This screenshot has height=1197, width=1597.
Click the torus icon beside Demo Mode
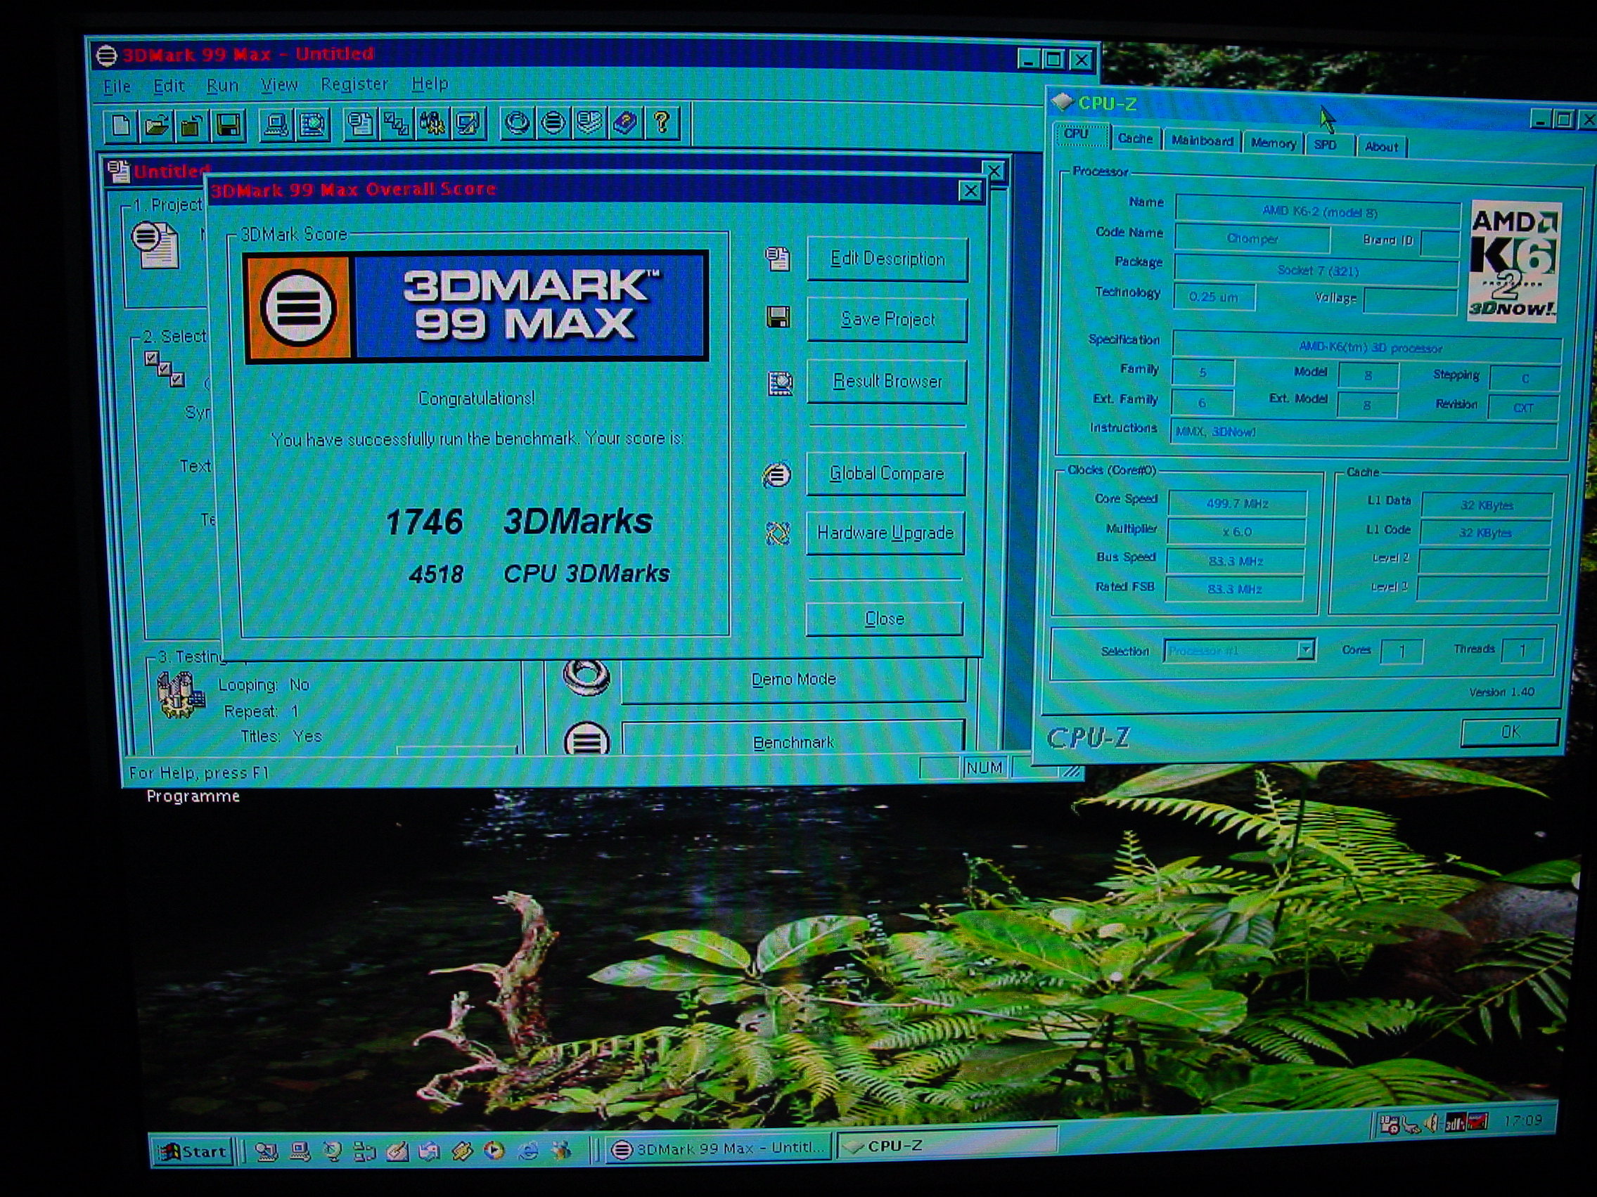pyautogui.click(x=586, y=677)
